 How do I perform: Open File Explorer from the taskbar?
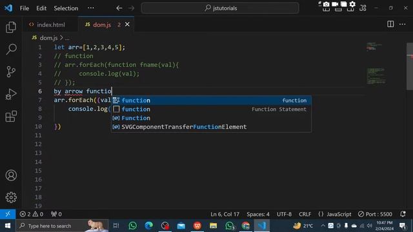click(x=214, y=226)
